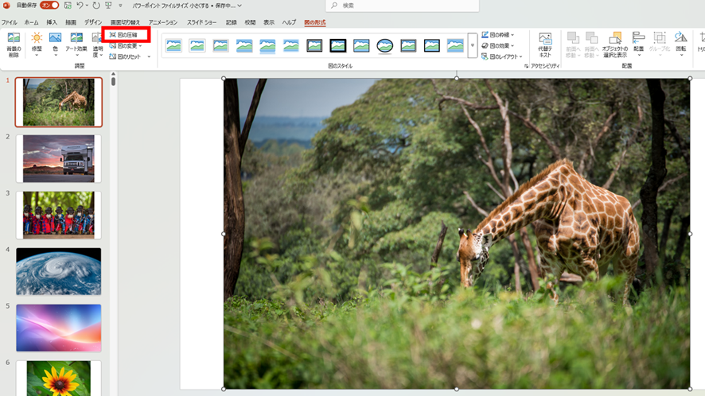Click 背景の削除 (Remove Background) icon
Viewport: 705px width, 396px height.
point(14,43)
